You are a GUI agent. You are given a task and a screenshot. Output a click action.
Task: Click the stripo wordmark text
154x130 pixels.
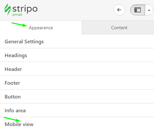click(x=25, y=9)
